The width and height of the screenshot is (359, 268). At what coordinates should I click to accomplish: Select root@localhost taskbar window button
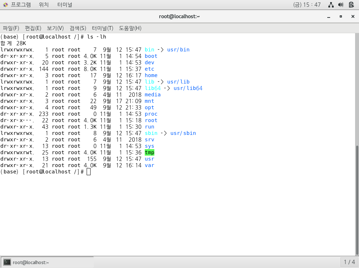point(47,262)
